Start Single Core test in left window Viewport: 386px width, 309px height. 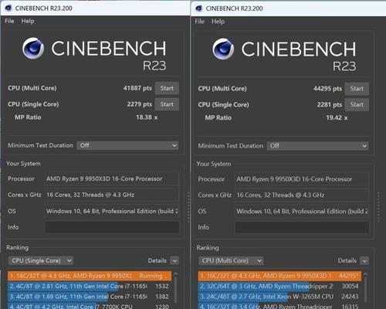(167, 104)
